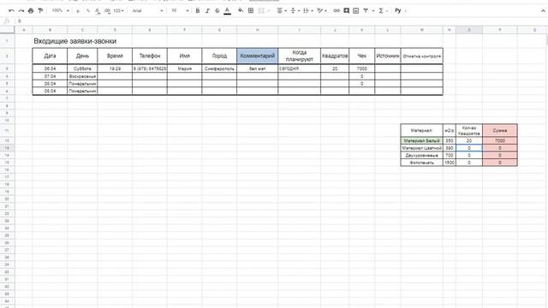Click the Print icon
This screenshot has width=548, height=308.
tap(31, 11)
